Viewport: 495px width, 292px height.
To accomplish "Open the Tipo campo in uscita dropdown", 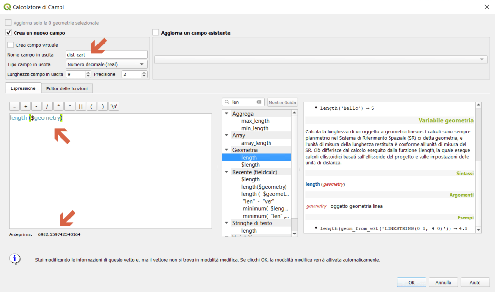I will coord(106,64).
